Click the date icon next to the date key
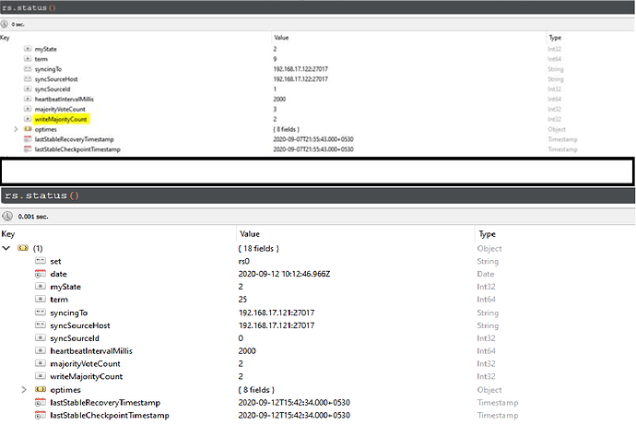 point(40,274)
